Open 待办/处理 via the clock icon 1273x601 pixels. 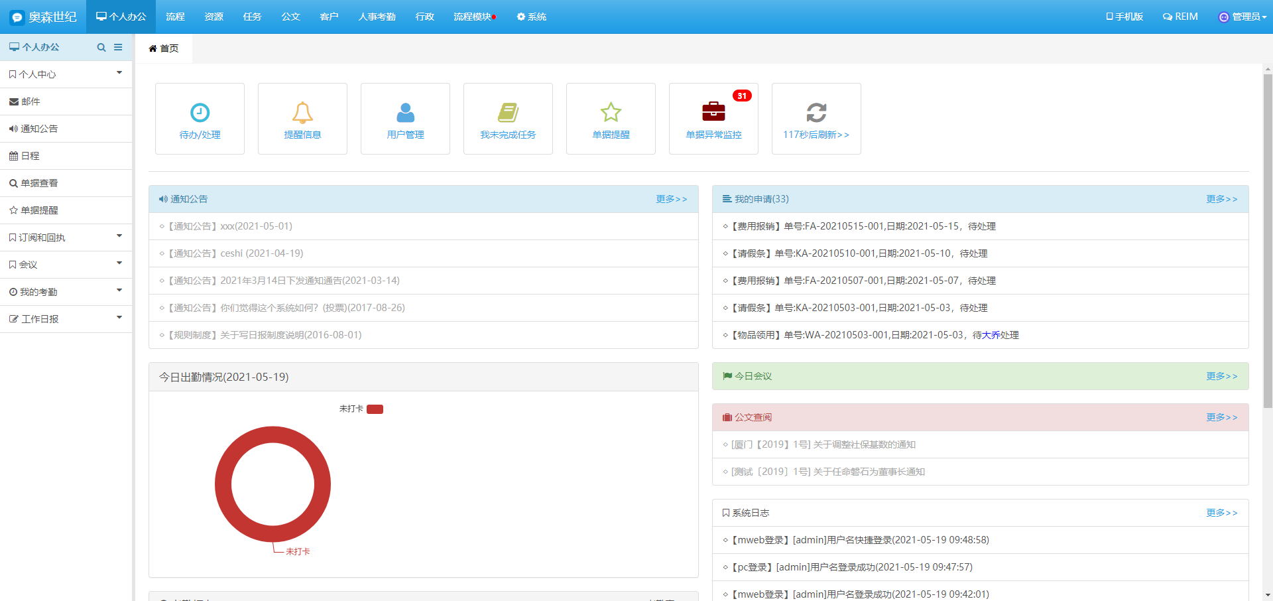[x=200, y=113]
